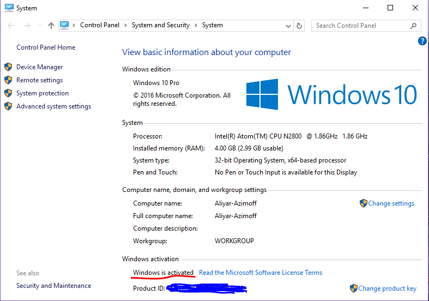Screen dimensions: 429x301
Task: Click the shield icon beside Change product key
Action: [x=354, y=288]
